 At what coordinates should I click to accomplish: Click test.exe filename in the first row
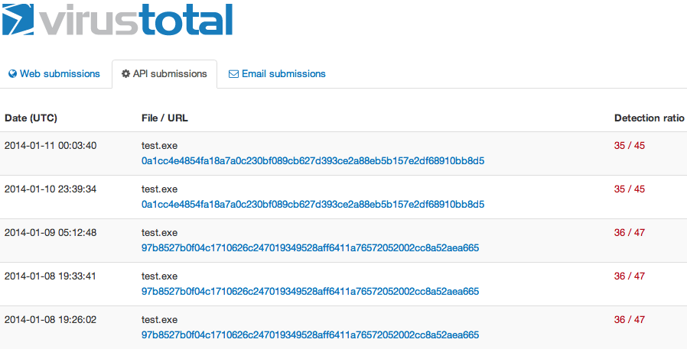(159, 146)
